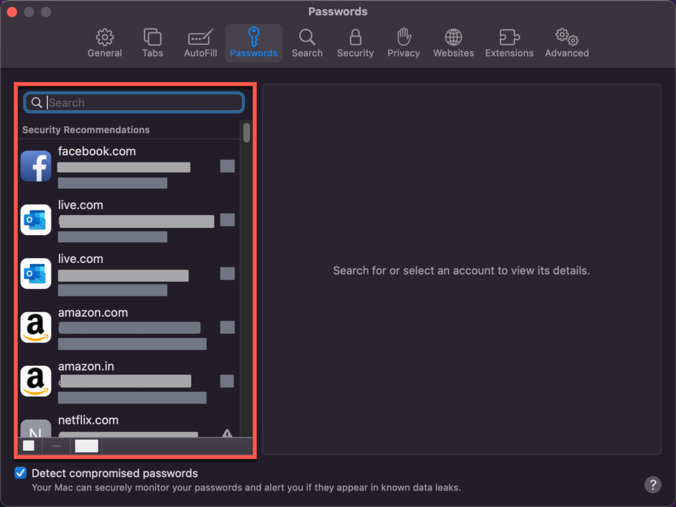
Task: Click the Security Recommendations header
Action: (x=86, y=130)
